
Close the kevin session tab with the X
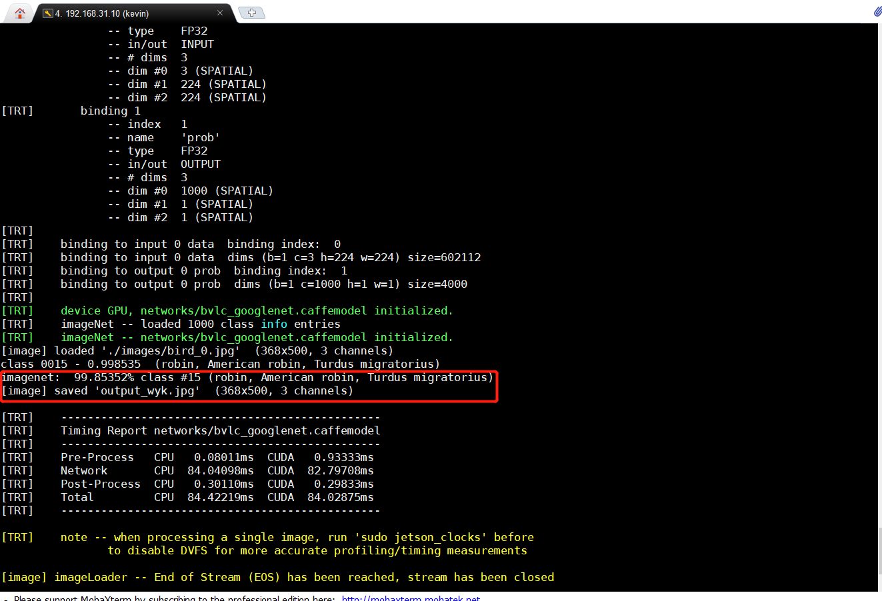[x=220, y=12]
